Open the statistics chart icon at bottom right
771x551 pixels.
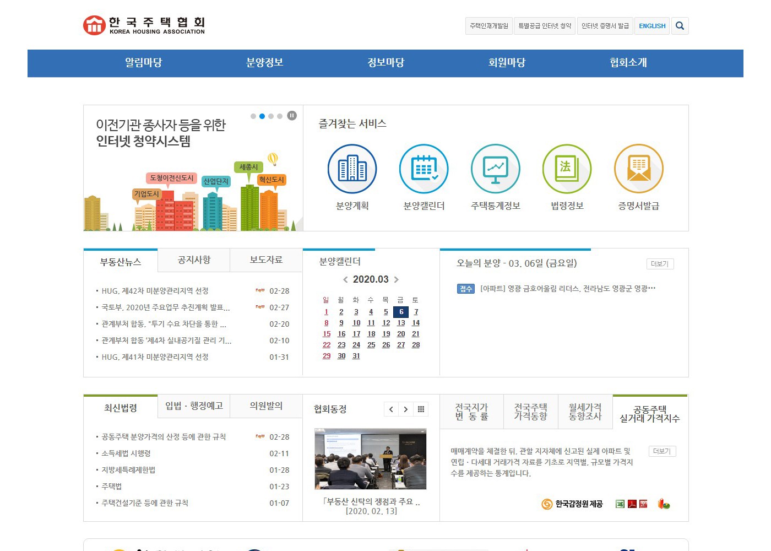point(664,504)
